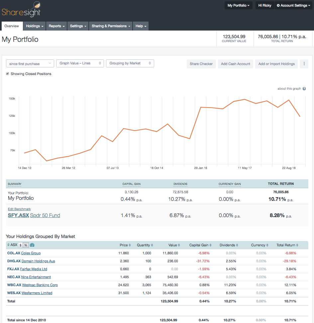314x323 pixels.
Task: Click the SUMMARY header label
Action: (x=15, y=184)
